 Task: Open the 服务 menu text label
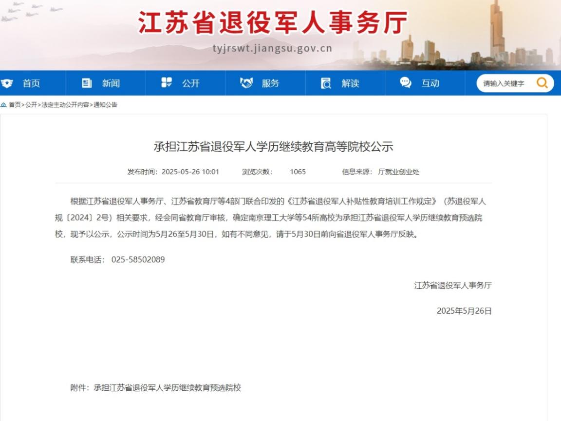270,83
